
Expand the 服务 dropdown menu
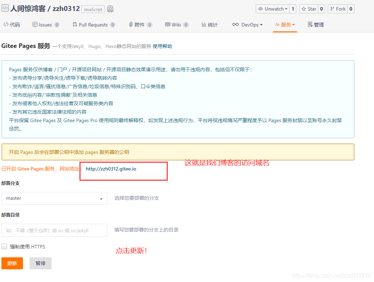[285, 25]
